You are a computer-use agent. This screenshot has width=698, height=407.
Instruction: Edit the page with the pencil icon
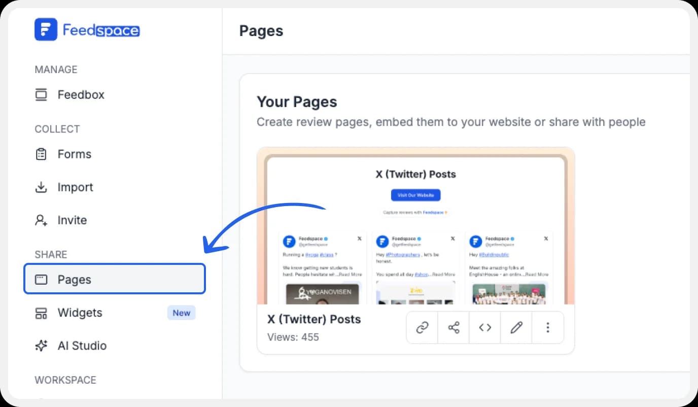[516, 327]
